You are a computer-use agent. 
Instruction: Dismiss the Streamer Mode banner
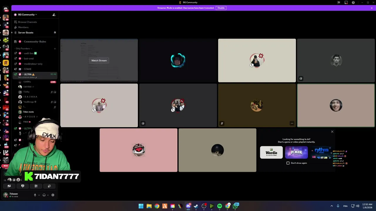pyautogui.click(x=372, y=8)
